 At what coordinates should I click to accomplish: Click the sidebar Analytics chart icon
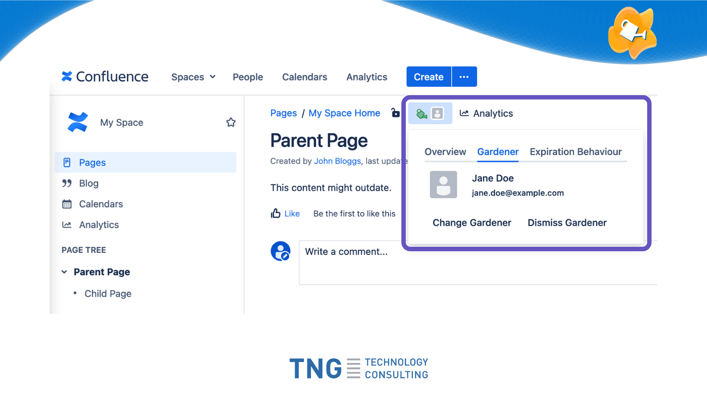(x=67, y=225)
